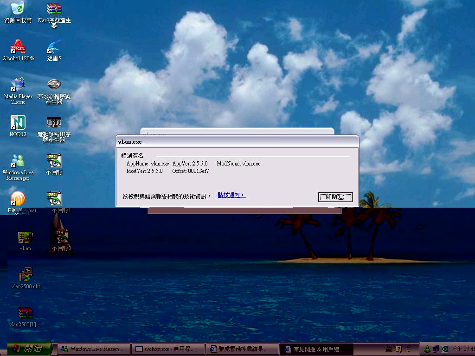Open the Recycle Bin desktop icon

(18, 9)
